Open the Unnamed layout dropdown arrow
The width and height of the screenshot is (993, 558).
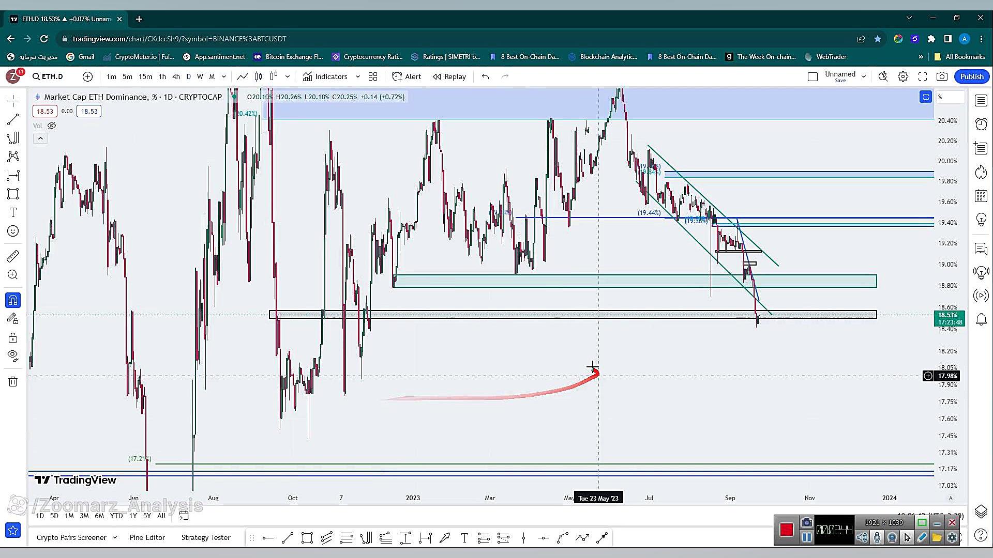point(863,76)
